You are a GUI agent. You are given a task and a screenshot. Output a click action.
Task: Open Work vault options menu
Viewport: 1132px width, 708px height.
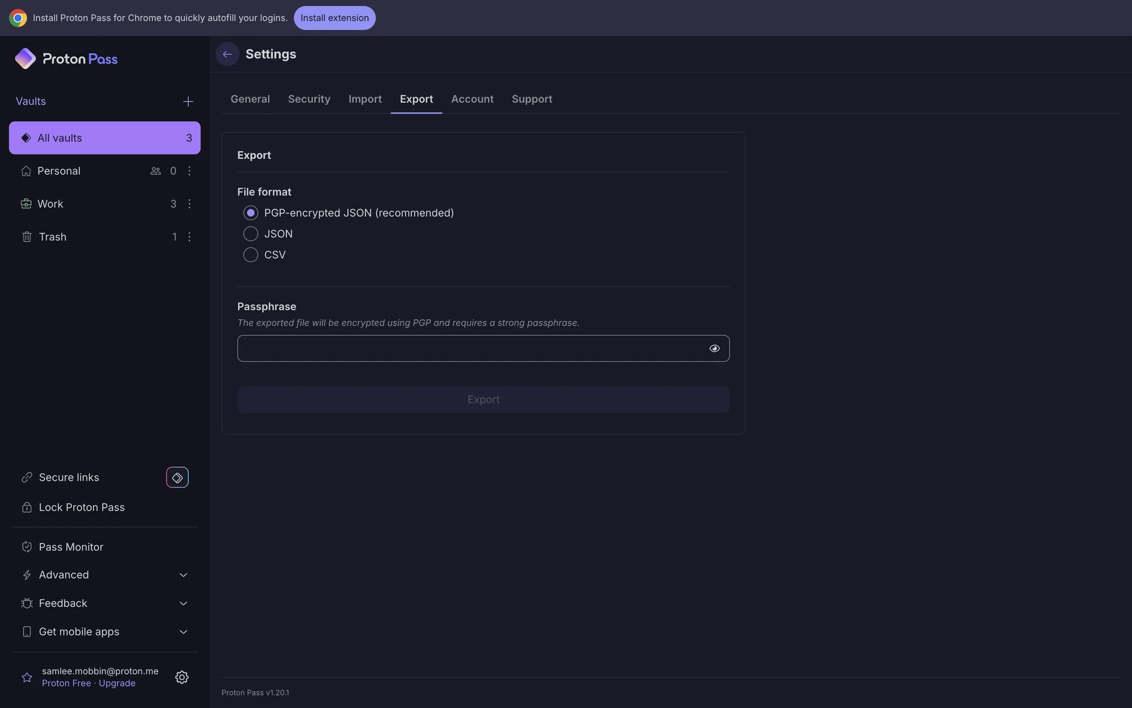[189, 204]
